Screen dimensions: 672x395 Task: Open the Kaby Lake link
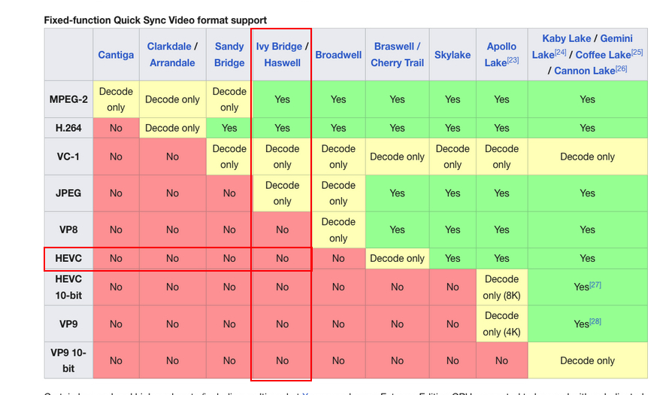click(568, 38)
